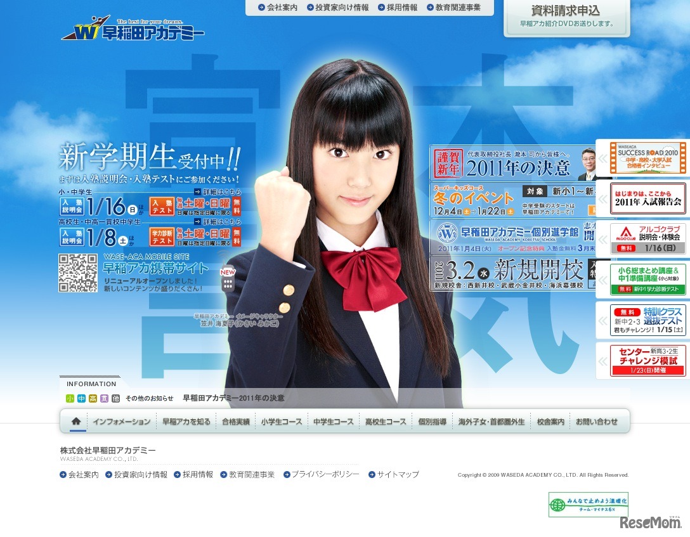Click the 高 high school filter icon
The height and width of the screenshot is (537, 690).
[x=93, y=398]
